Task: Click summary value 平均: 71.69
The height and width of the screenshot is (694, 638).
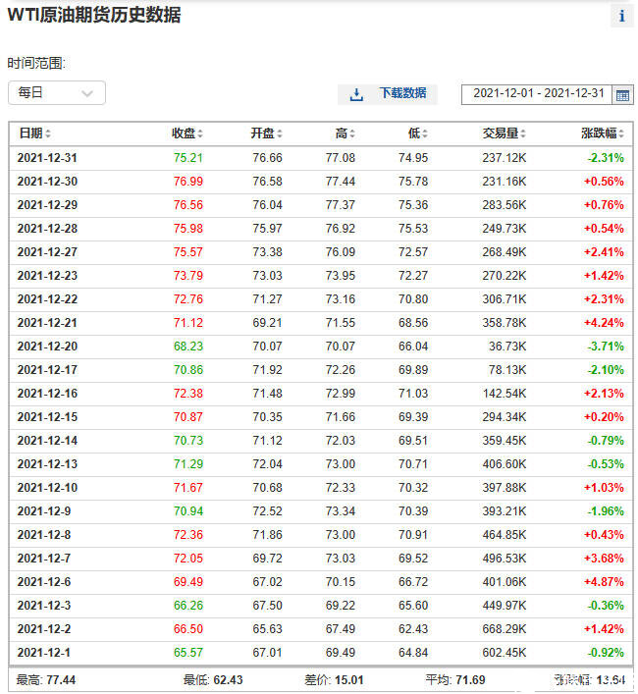Action: (x=455, y=680)
